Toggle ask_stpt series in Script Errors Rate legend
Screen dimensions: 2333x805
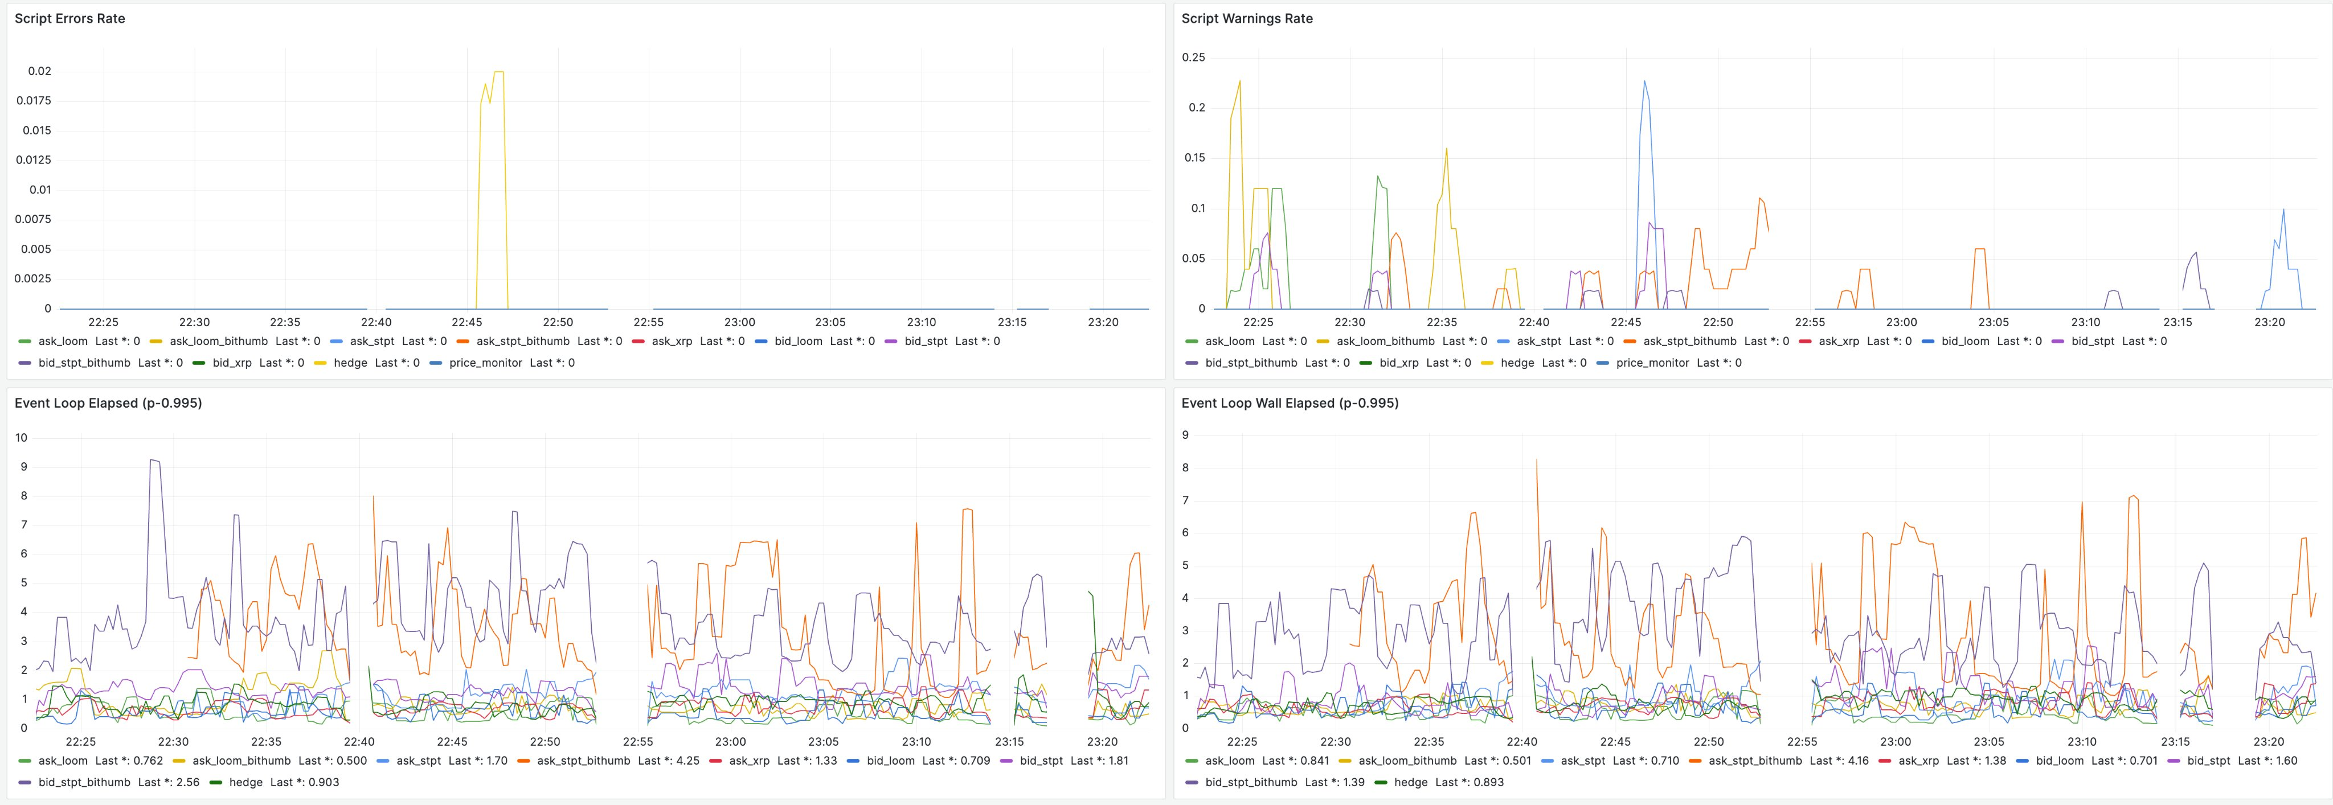click(373, 342)
